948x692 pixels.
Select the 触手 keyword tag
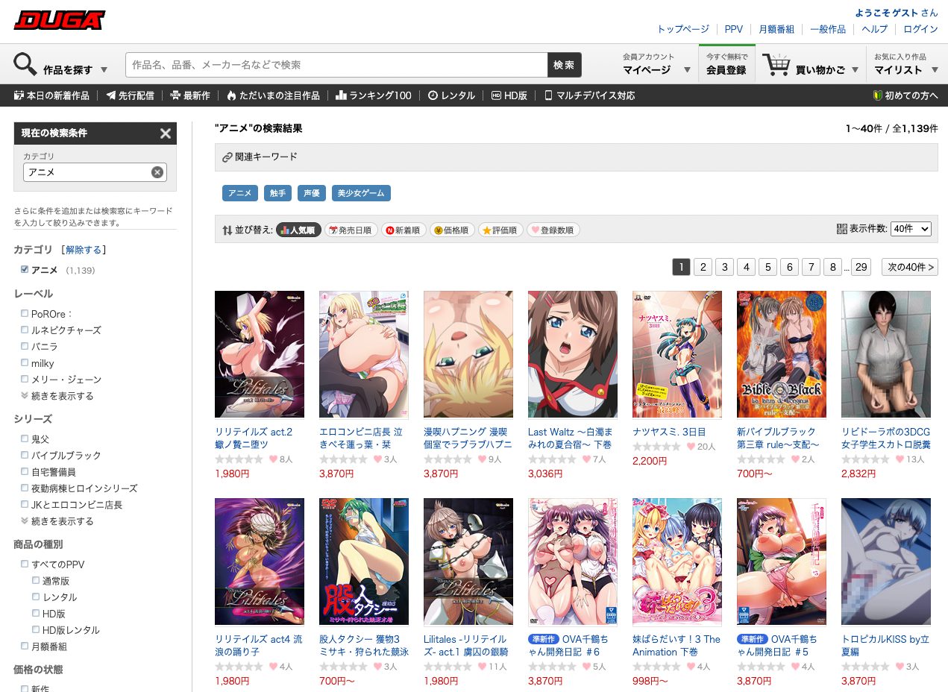pyautogui.click(x=277, y=193)
